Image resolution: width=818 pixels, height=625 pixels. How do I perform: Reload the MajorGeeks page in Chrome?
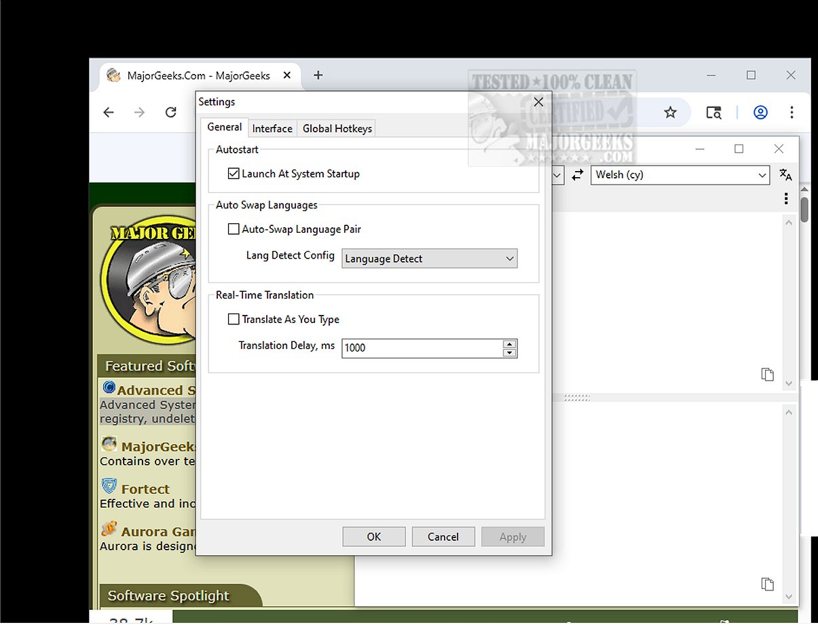(x=170, y=113)
